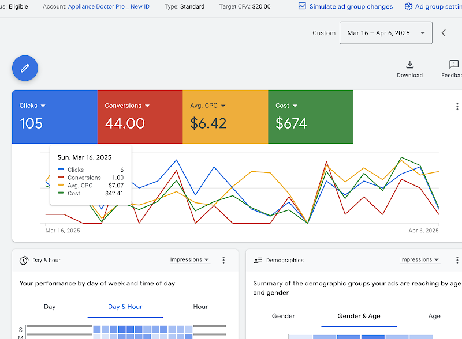Switch to the Hour tab
This screenshot has height=339, width=462.
[200, 307]
